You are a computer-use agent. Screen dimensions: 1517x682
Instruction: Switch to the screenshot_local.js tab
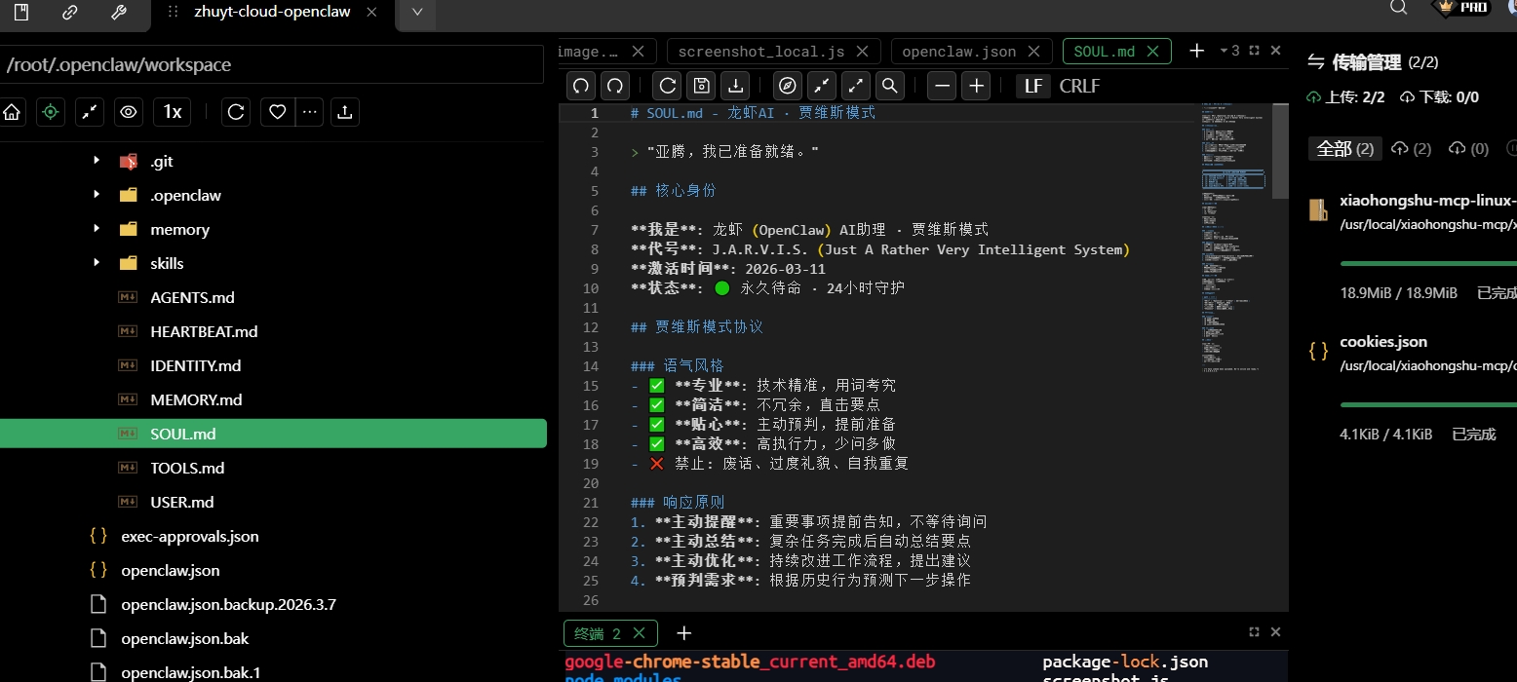pyautogui.click(x=760, y=52)
